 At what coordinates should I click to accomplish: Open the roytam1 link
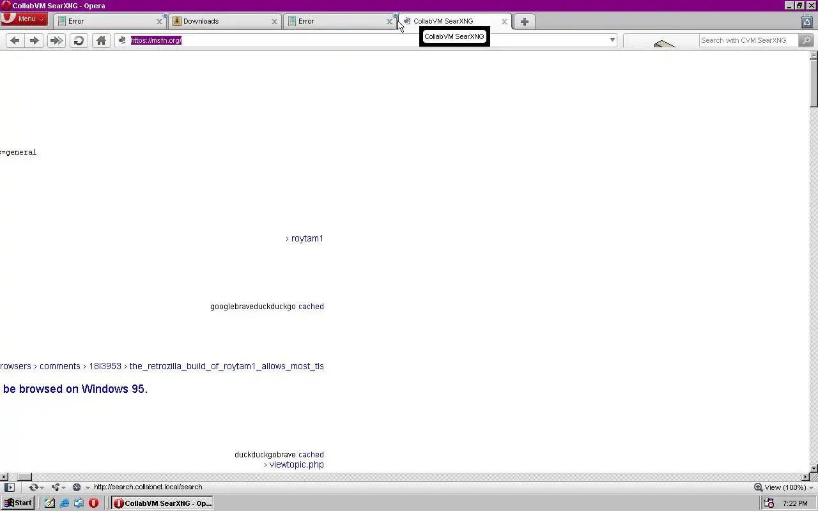coord(307,238)
